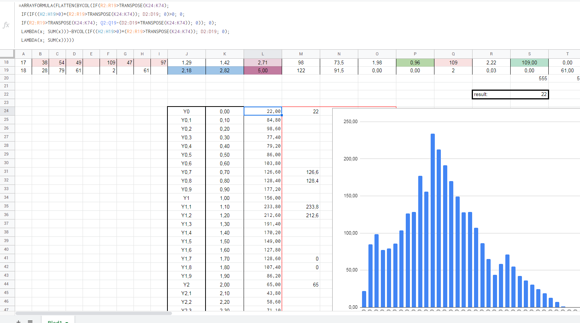Click the 'result:' label cell
The width and height of the screenshot is (580, 323).
coord(491,94)
